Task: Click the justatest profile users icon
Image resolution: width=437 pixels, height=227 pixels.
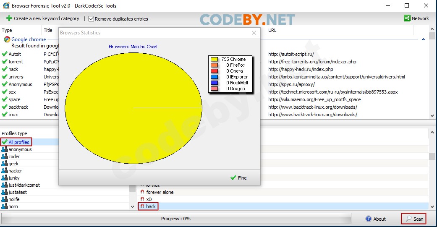Action: [5, 192]
